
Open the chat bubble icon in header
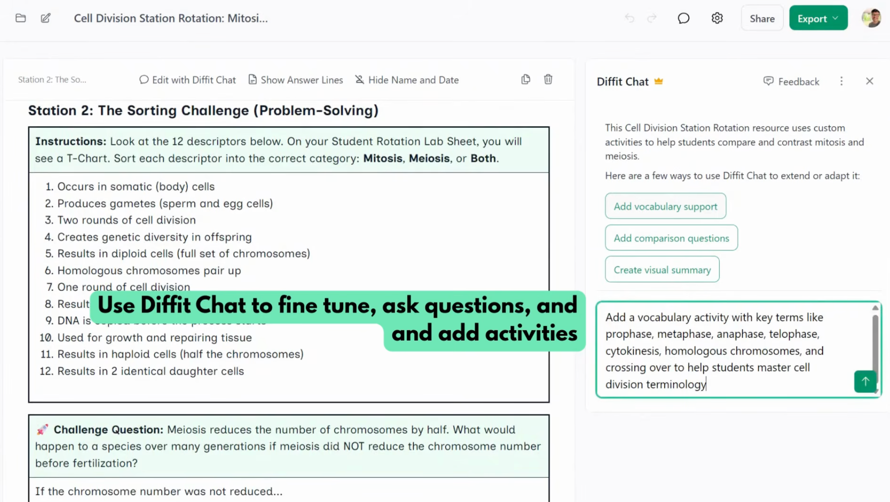(684, 18)
